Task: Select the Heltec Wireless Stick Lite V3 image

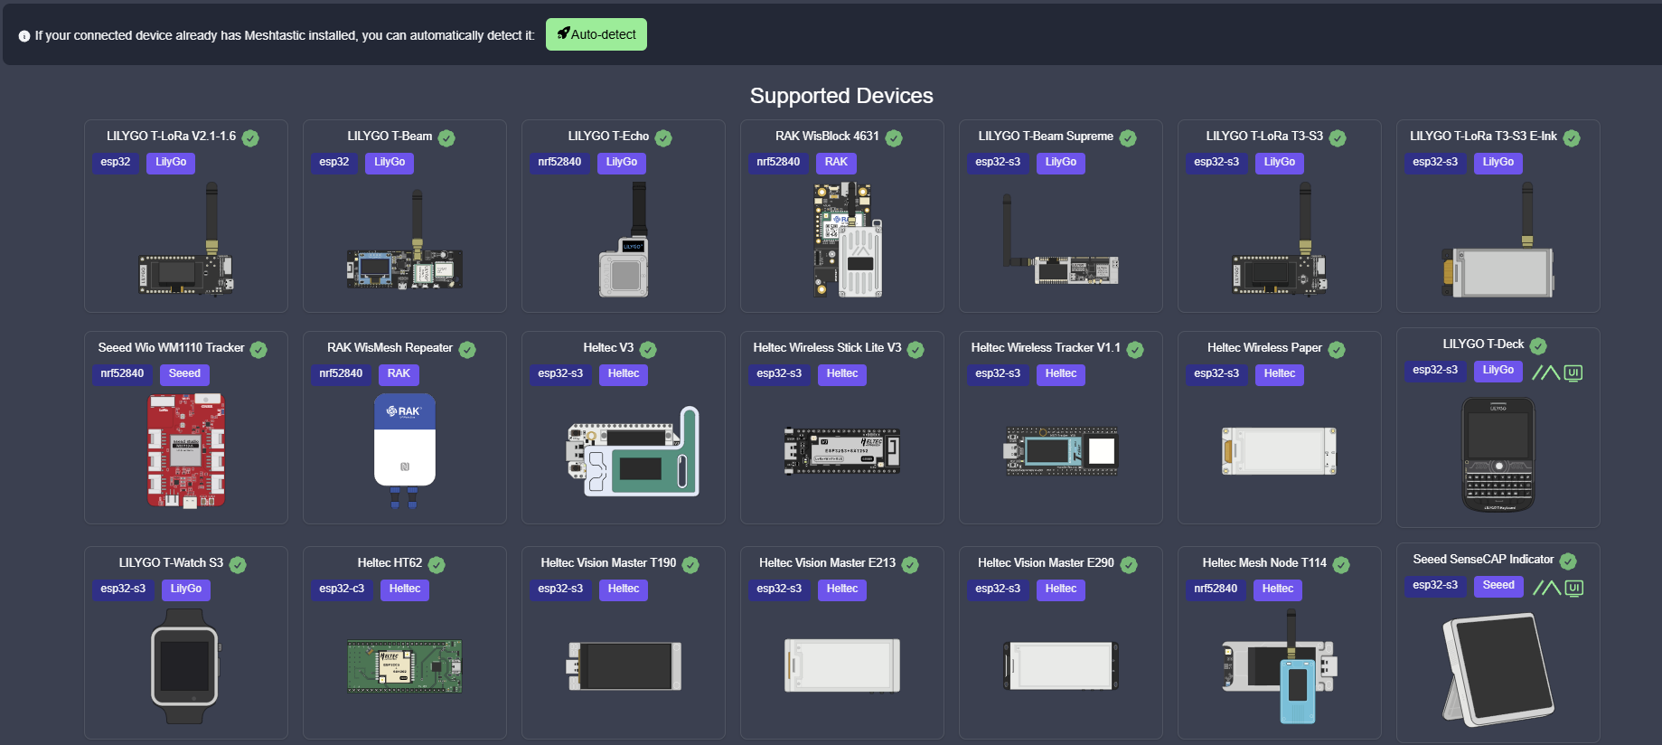Action: [x=842, y=451]
